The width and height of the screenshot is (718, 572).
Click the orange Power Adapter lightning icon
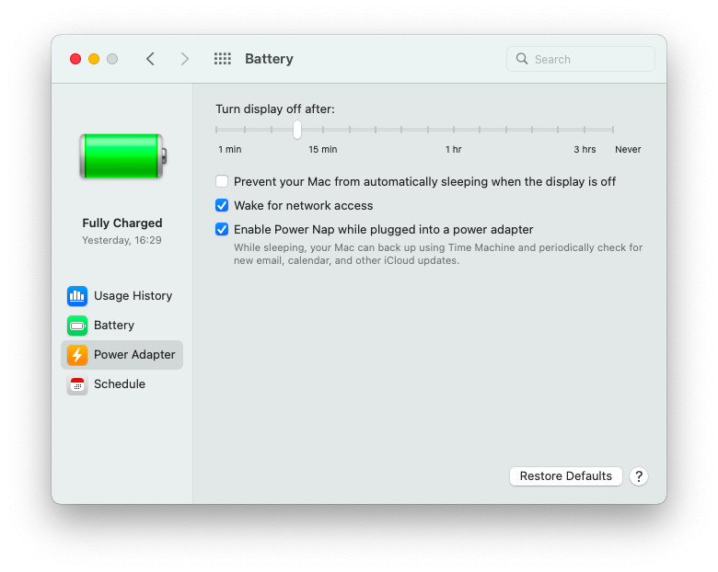(77, 355)
